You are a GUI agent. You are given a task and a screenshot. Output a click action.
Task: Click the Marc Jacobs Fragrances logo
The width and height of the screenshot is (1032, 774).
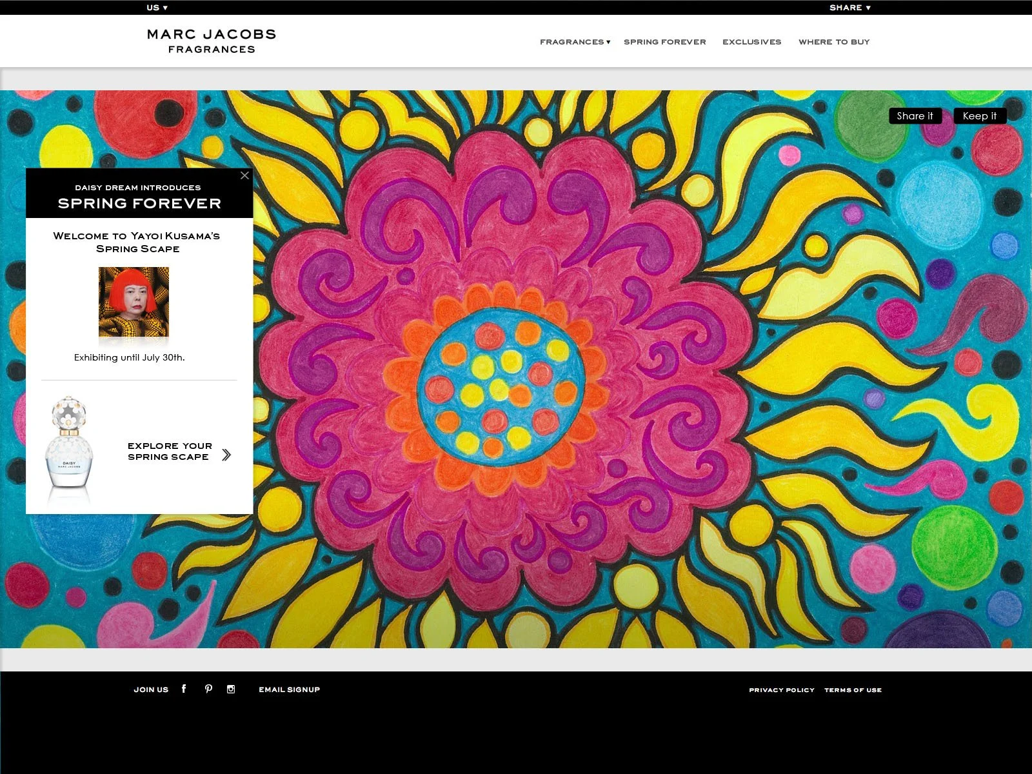212,41
